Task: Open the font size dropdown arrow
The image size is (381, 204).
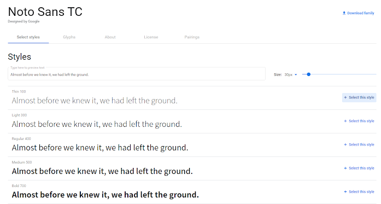Action: [x=296, y=74]
